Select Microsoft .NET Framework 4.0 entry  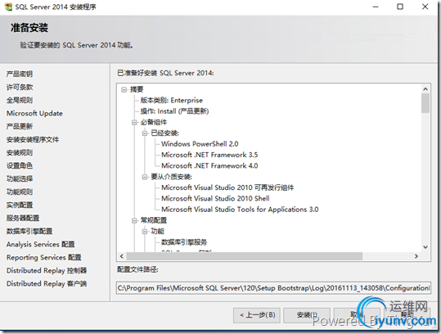coord(209,165)
